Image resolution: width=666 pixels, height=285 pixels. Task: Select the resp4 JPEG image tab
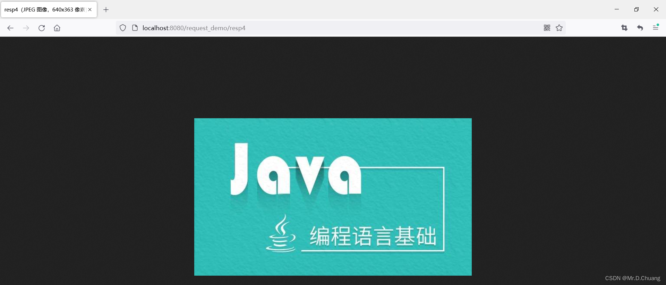[49, 10]
